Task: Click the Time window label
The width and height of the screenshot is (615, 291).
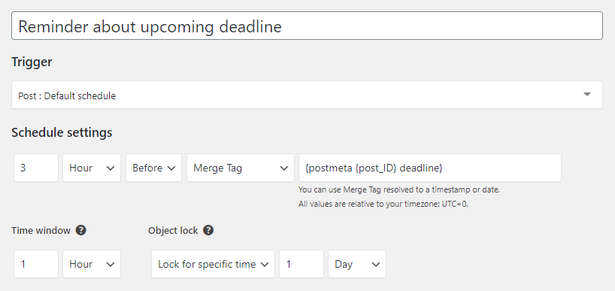Action: point(41,230)
